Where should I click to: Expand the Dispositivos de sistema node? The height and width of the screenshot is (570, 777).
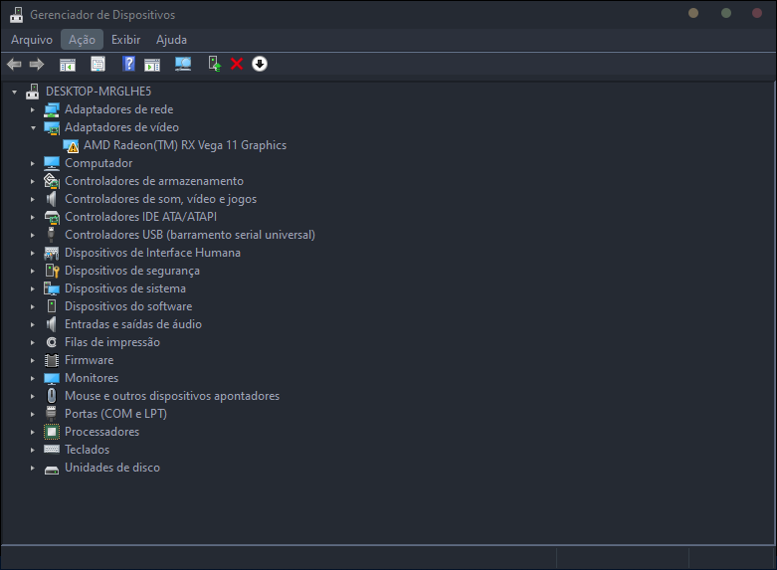[x=33, y=288]
